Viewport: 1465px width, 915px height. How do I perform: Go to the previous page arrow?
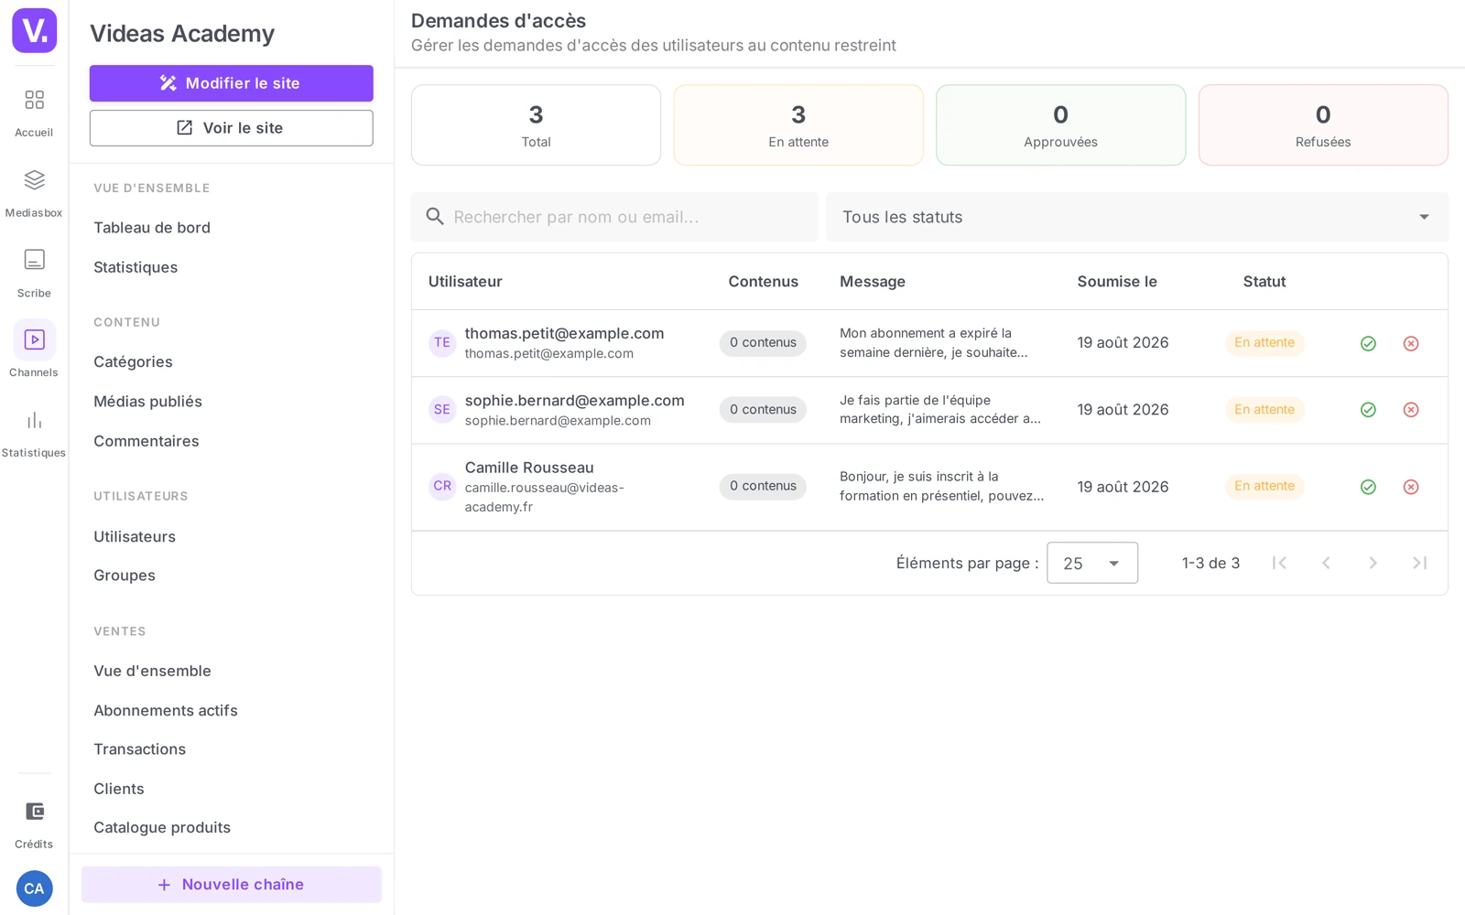pyautogui.click(x=1326, y=563)
